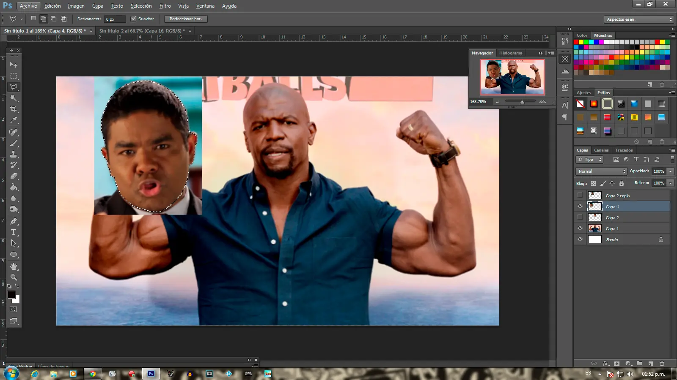Select the Paint Bucket tool

click(14, 187)
